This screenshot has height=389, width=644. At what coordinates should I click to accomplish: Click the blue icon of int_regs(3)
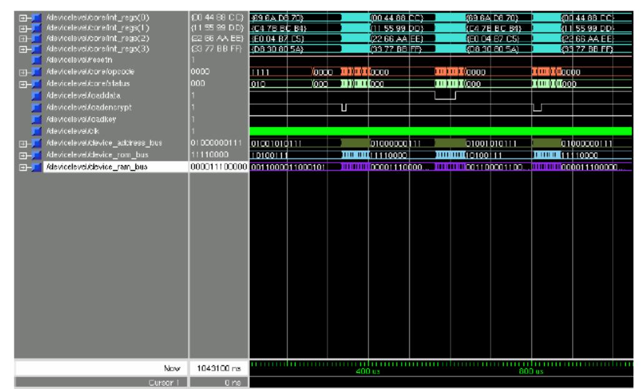[37, 49]
